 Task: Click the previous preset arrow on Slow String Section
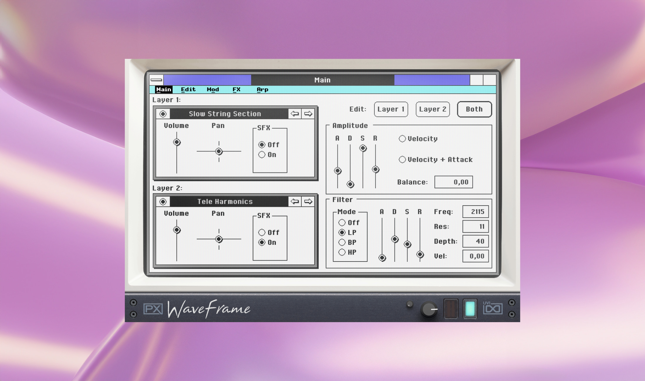[x=295, y=114]
